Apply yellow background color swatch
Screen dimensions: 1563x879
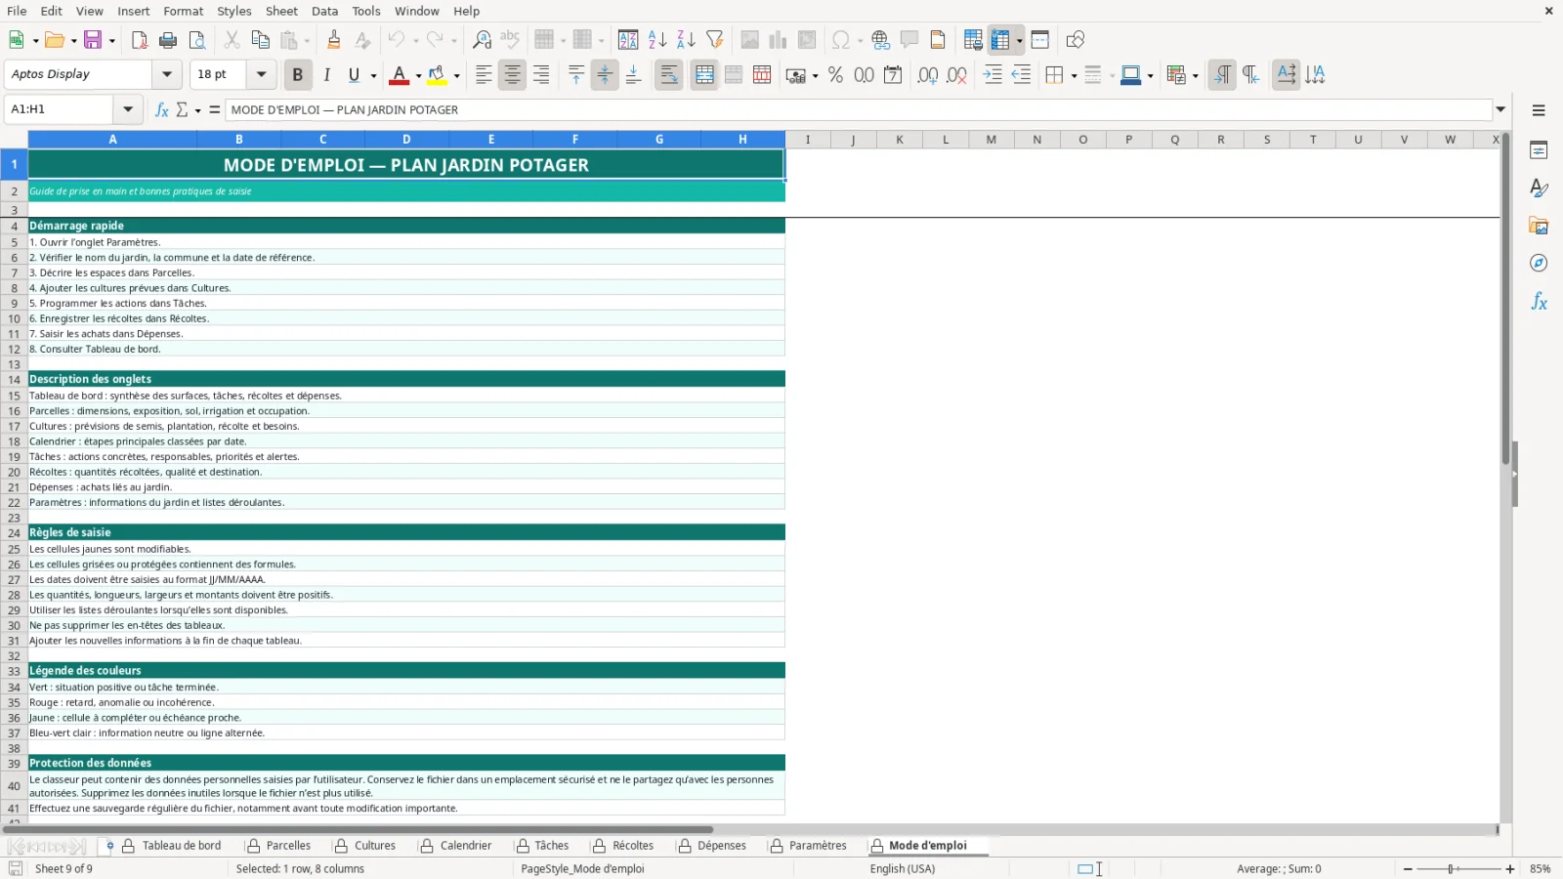pos(437,75)
